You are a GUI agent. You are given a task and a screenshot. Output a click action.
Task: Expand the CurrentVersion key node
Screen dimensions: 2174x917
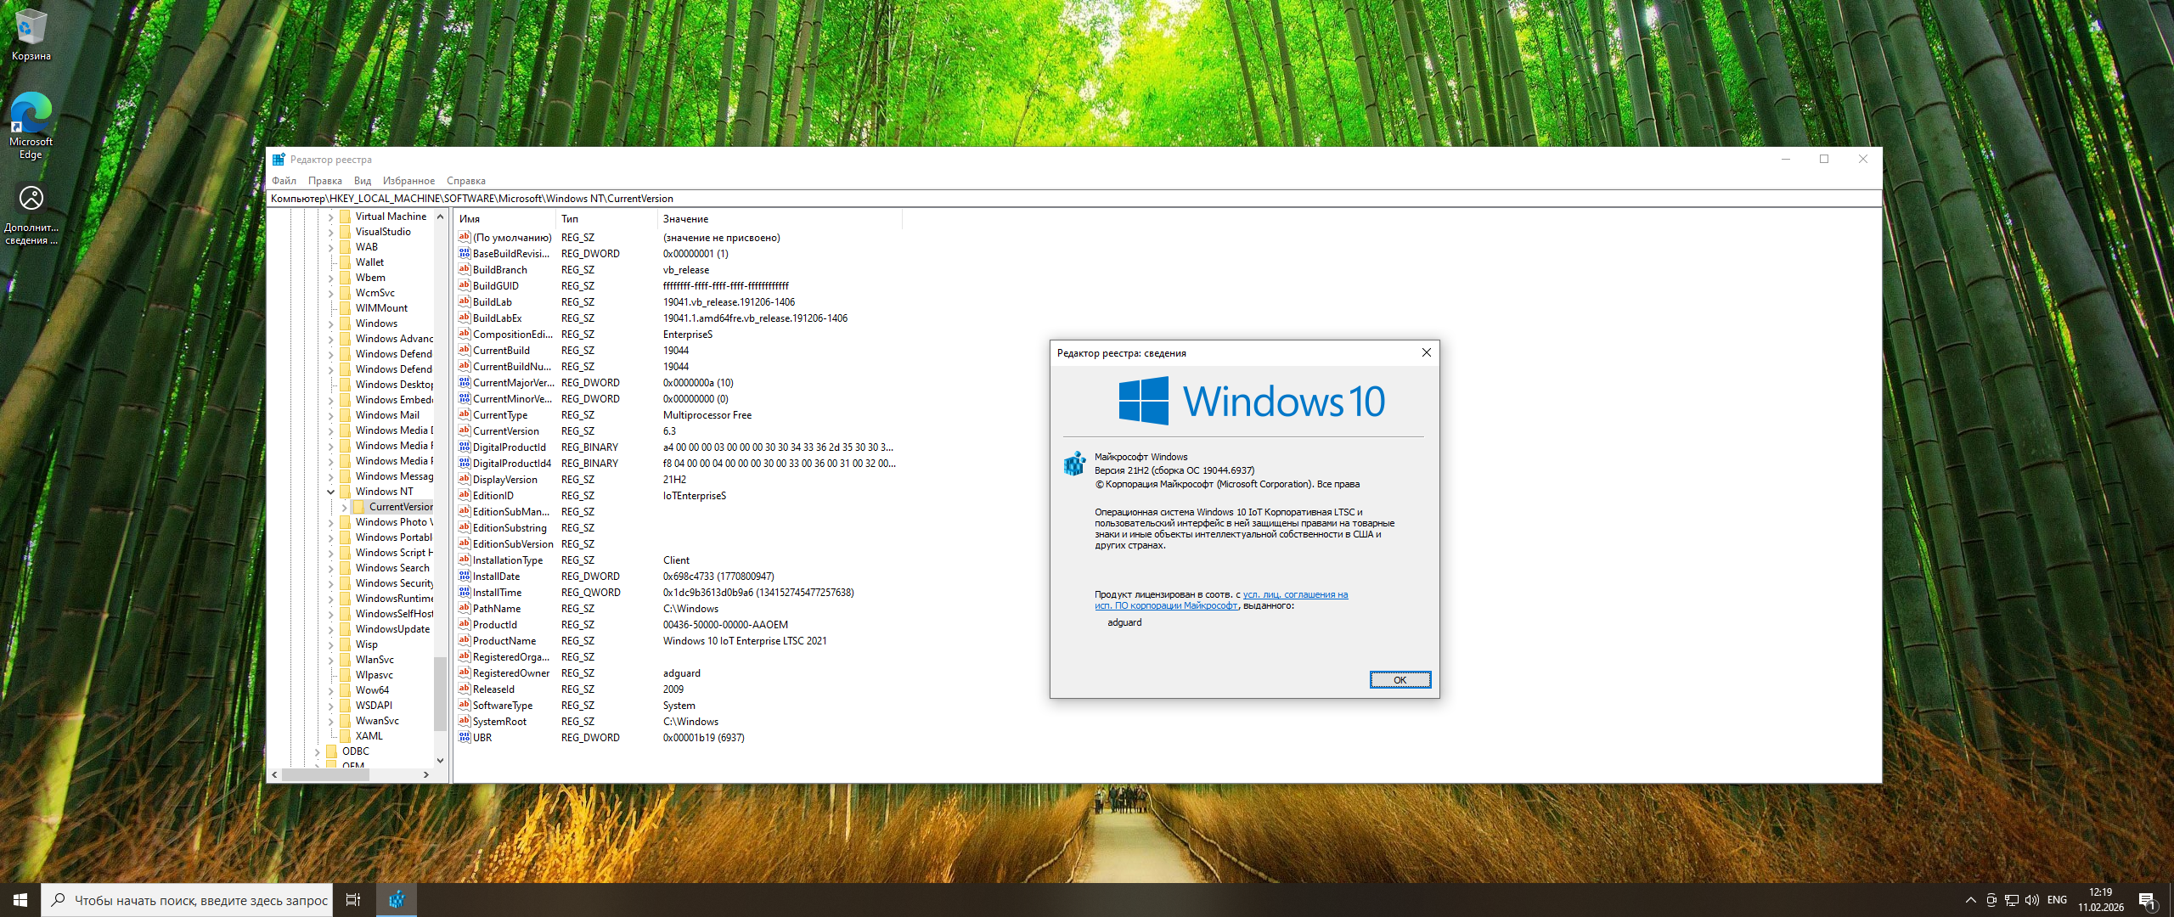(x=344, y=507)
